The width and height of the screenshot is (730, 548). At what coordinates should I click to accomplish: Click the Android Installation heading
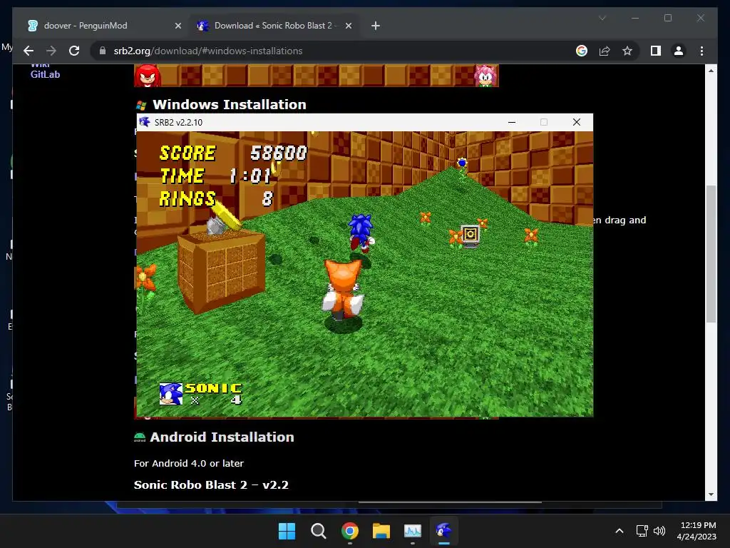pyautogui.click(x=222, y=437)
